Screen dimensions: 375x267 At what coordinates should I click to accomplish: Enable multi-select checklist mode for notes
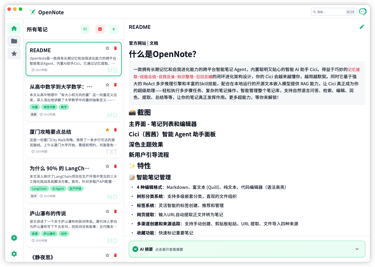point(85,29)
